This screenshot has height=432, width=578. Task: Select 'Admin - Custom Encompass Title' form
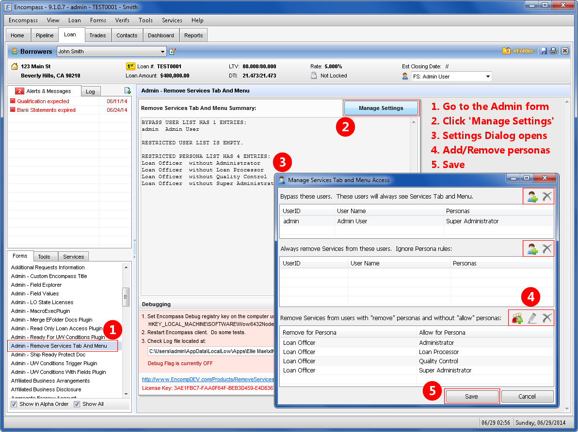pyautogui.click(x=49, y=276)
